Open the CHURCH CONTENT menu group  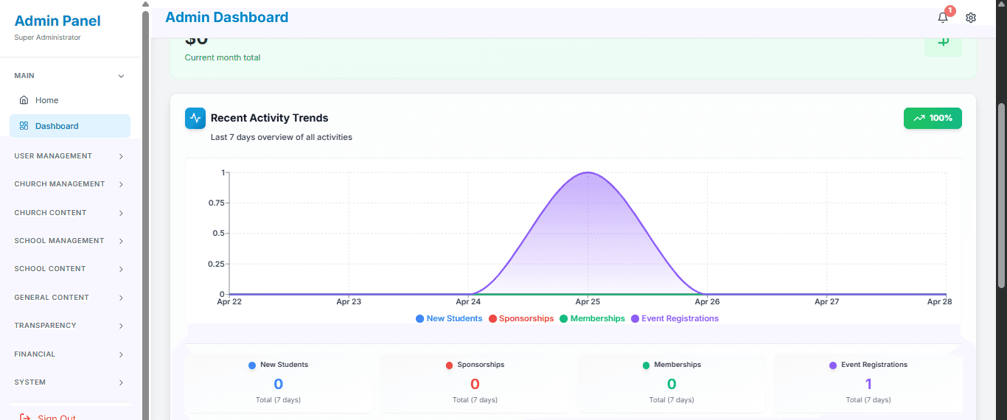[x=70, y=213]
